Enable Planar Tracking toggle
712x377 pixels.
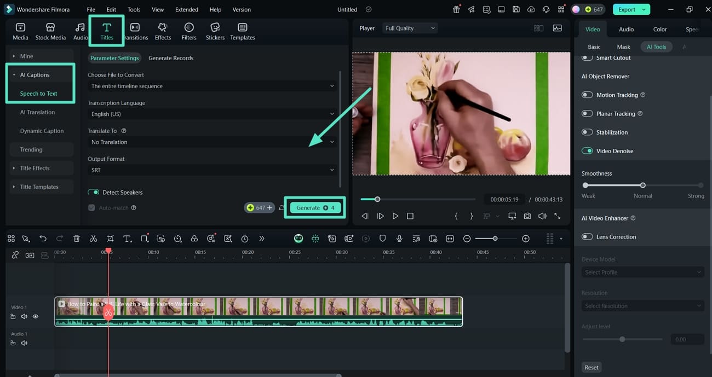[587, 113]
